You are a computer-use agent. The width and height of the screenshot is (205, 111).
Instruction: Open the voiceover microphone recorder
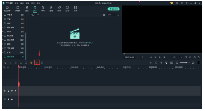pyautogui.click(x=161, y=63)
